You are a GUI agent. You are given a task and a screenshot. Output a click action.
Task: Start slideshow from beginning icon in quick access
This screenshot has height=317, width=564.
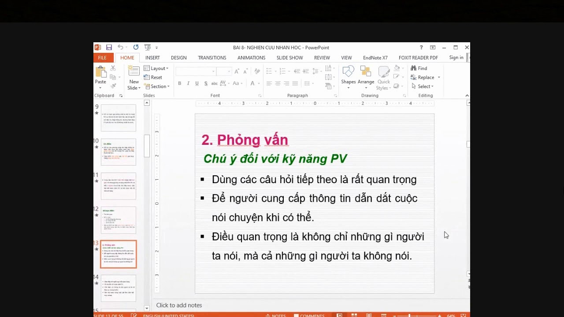(x=147, y=48)
